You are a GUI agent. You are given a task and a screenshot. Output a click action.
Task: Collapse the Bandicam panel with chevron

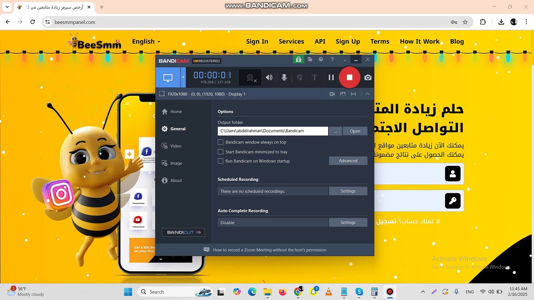pos(368,94)
